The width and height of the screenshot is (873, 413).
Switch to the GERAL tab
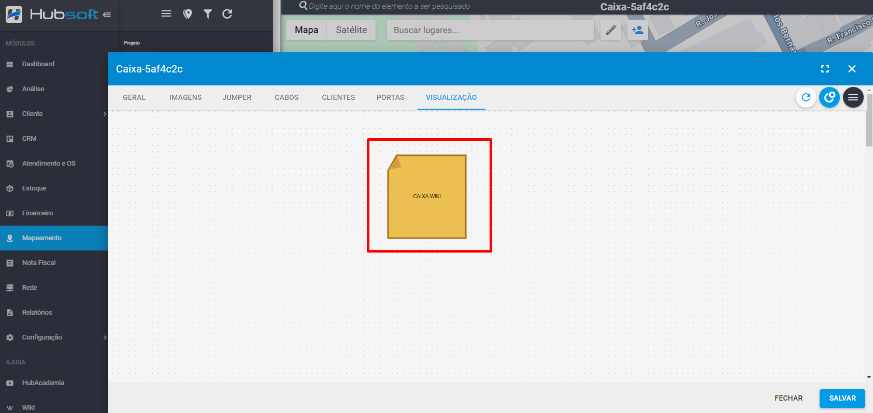[134, 97]
